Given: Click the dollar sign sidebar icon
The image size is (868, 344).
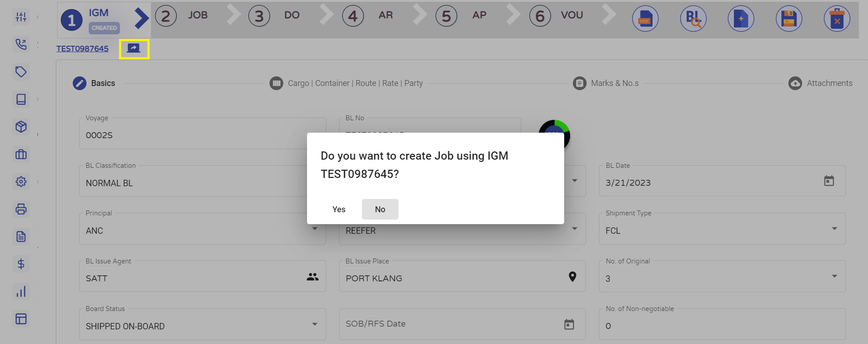Looking at the screenshot, I should pos(21,264).
